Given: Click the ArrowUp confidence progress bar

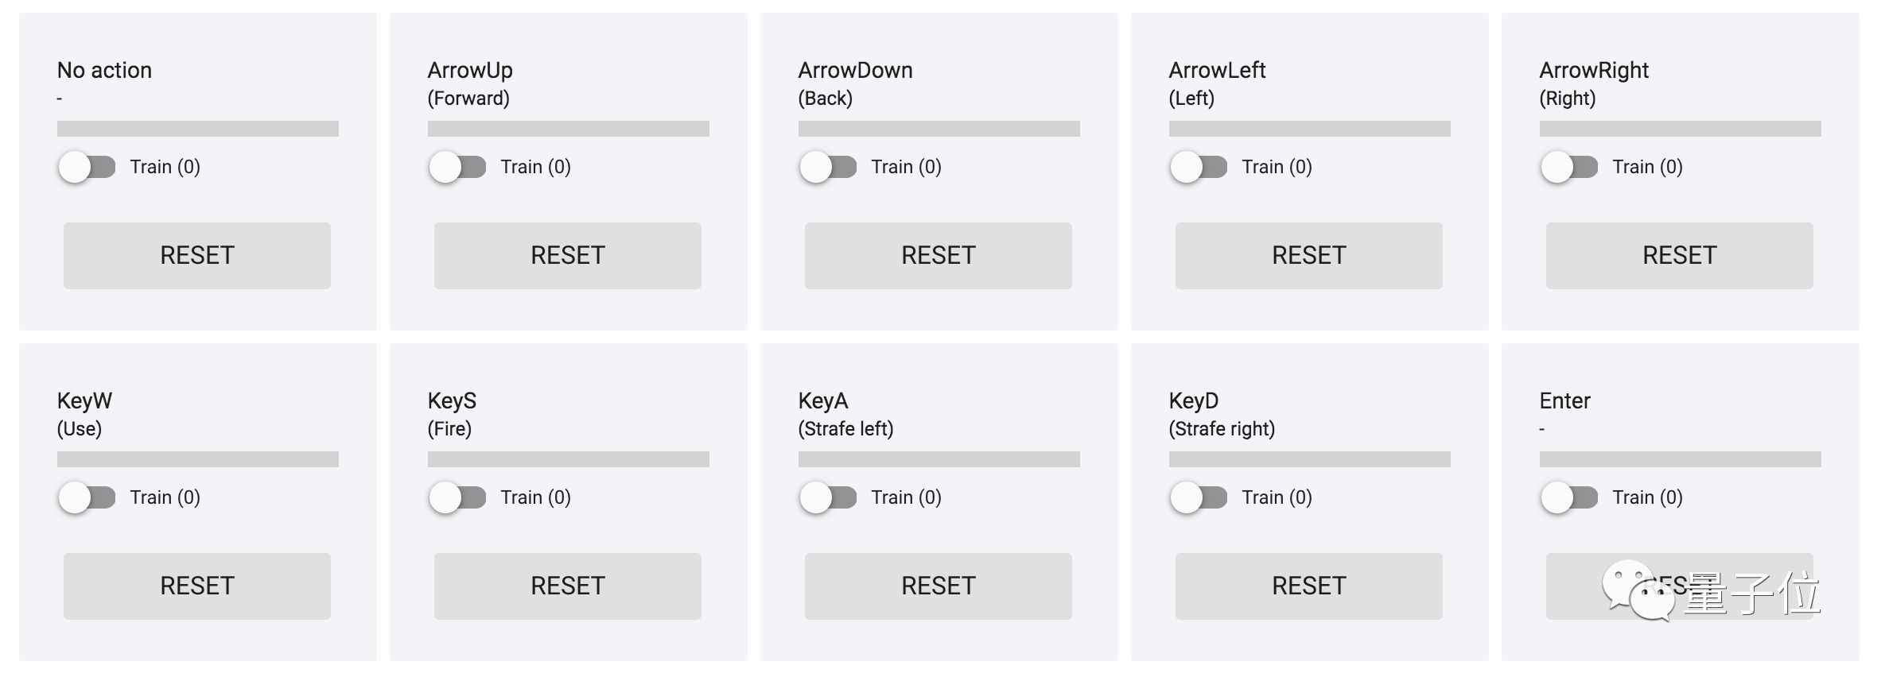Looking at the screenshot, I should point(568,129).
